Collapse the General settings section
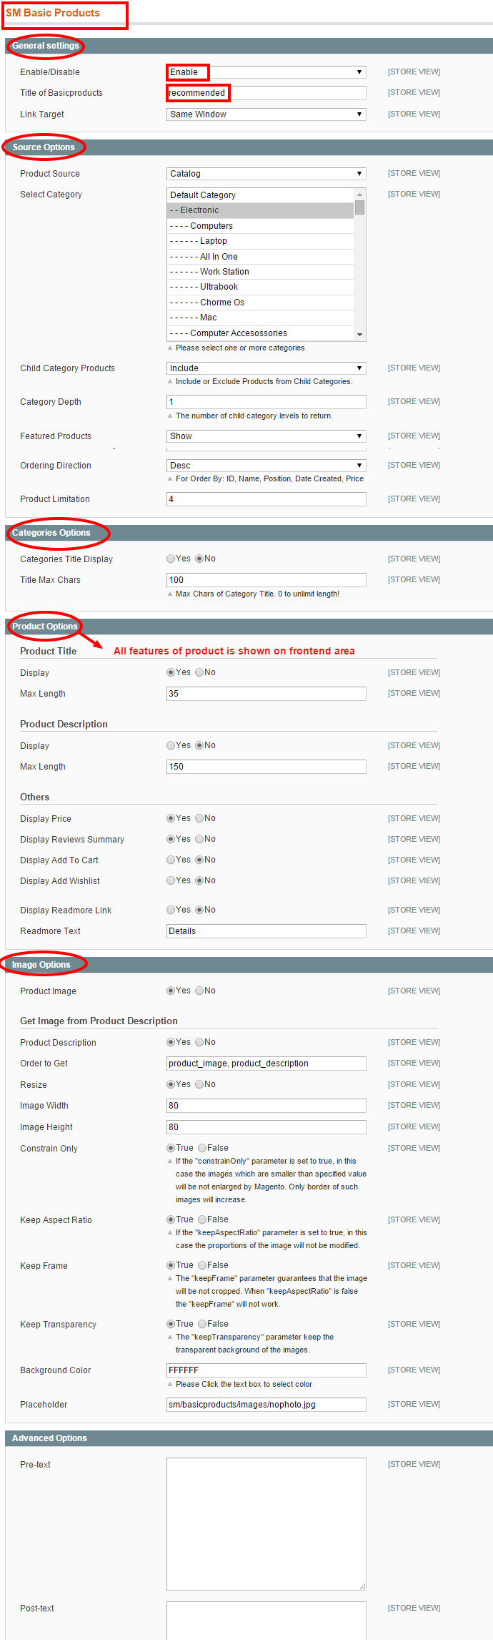 tap(249, 46)
